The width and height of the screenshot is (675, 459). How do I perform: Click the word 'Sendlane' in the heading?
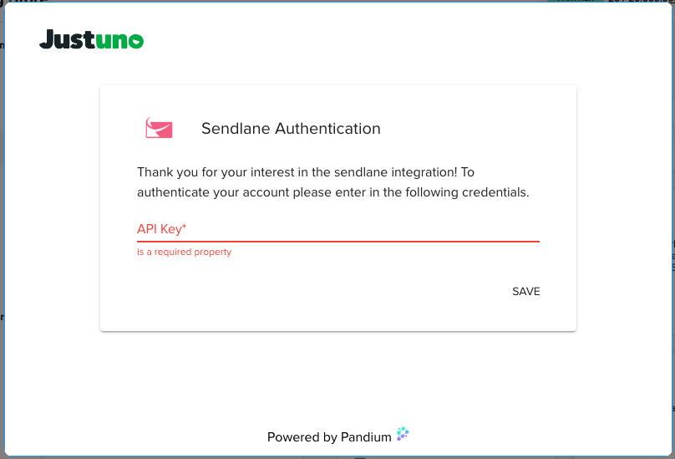point(236,129)
